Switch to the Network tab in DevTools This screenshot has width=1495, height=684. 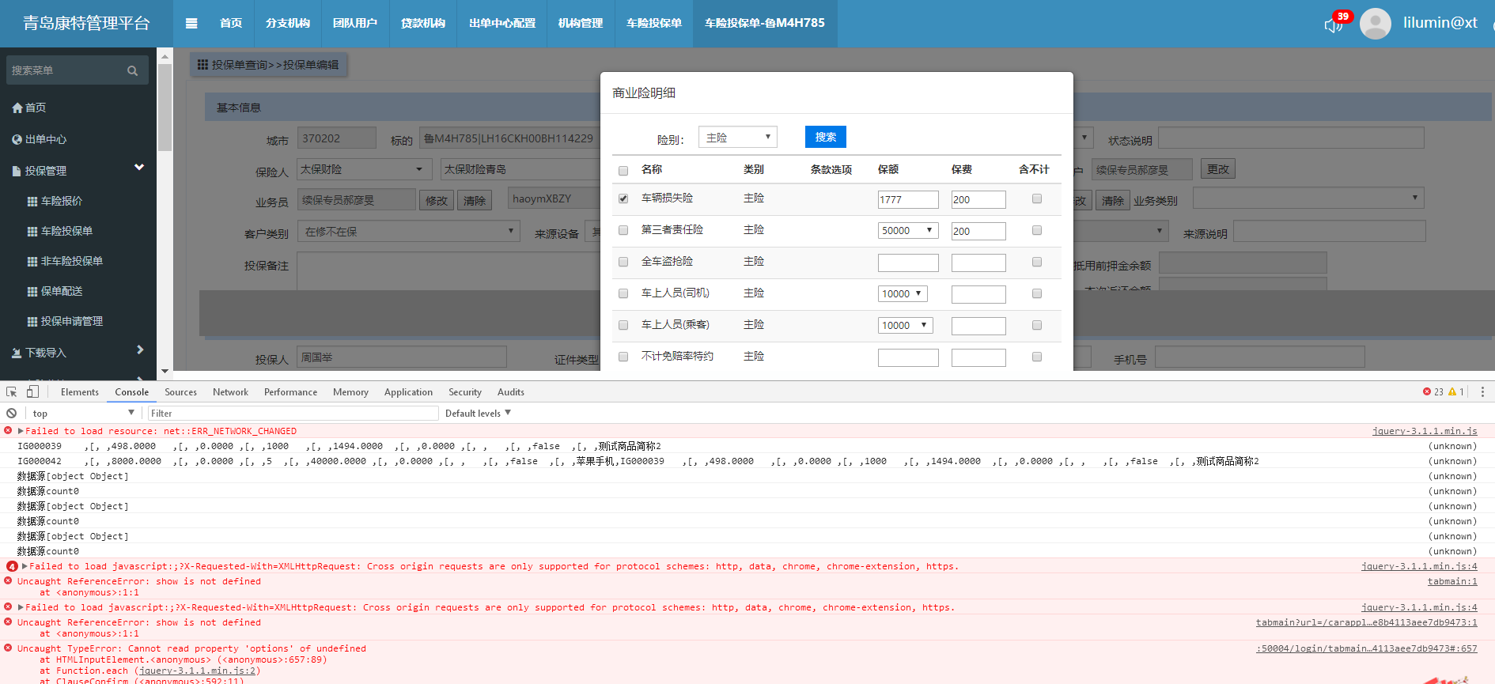pyautogui.click(x=230, y=392)
